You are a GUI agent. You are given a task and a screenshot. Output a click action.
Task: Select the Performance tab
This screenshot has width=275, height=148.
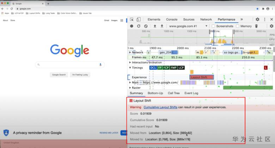(226, 19)
